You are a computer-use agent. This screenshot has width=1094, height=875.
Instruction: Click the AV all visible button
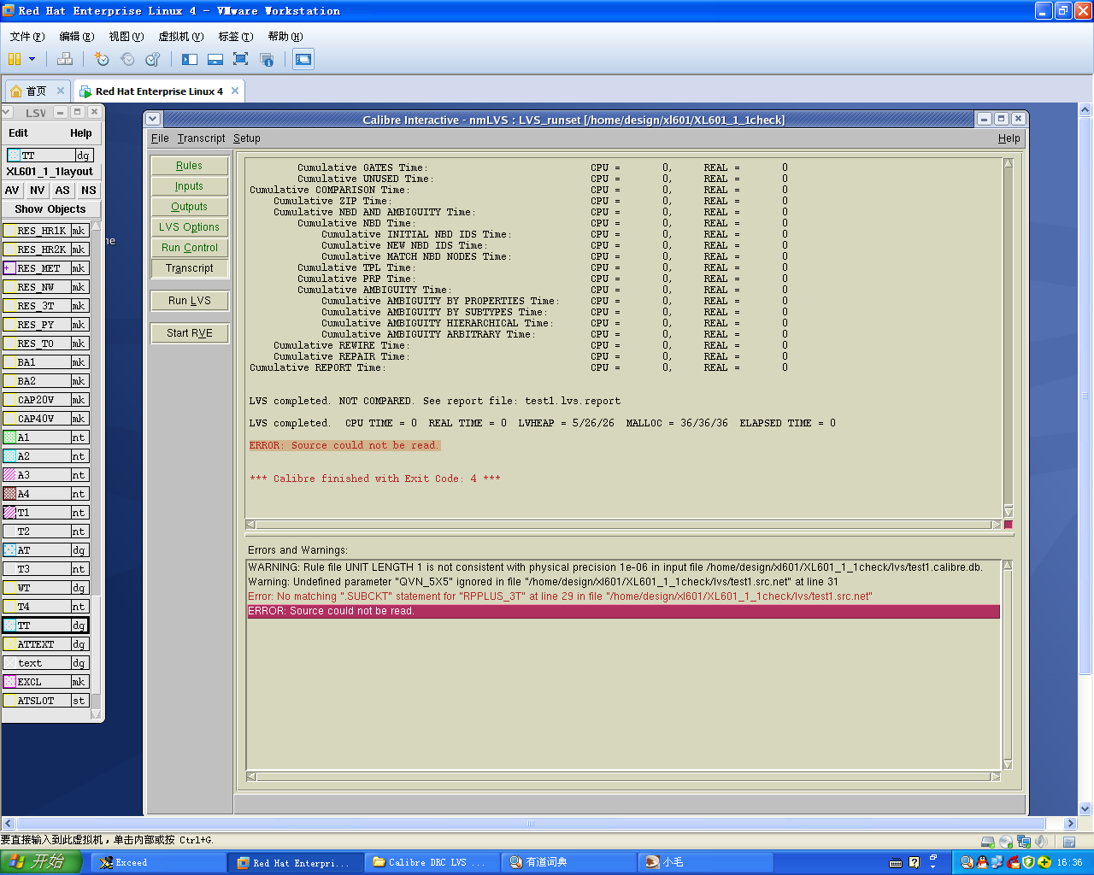tap(12, 191)
